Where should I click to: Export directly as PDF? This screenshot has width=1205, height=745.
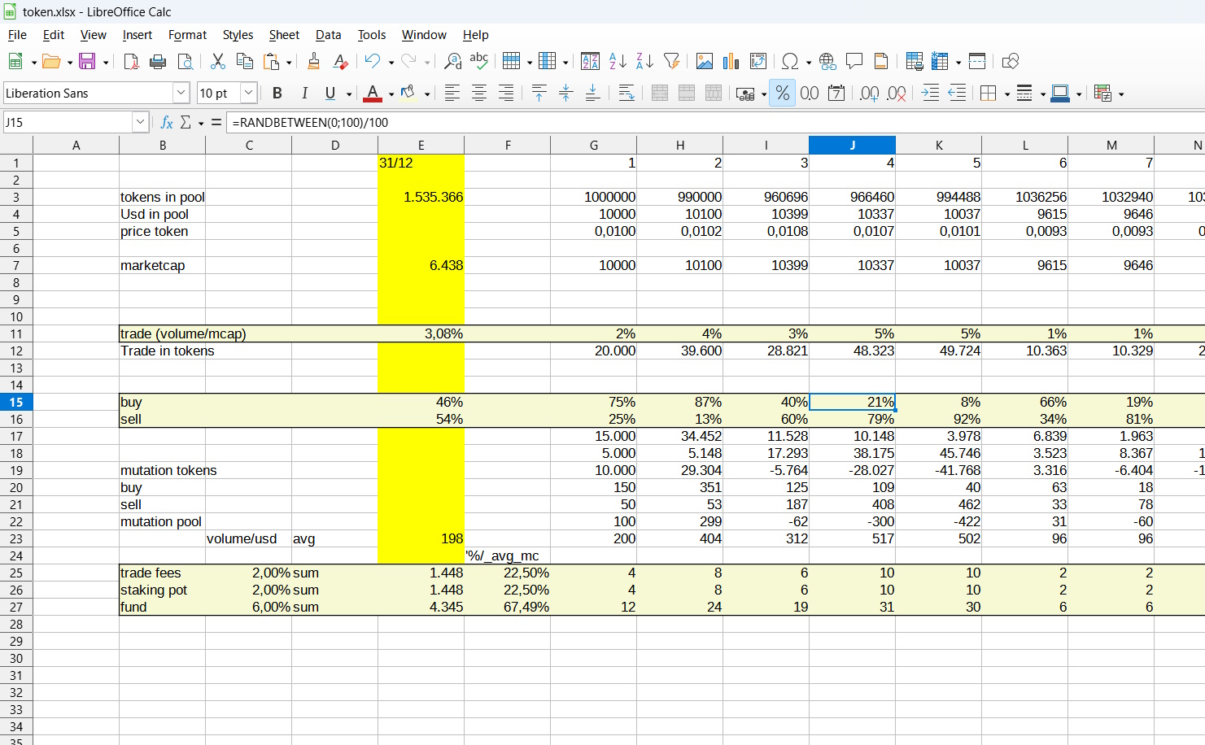(131, 61)
